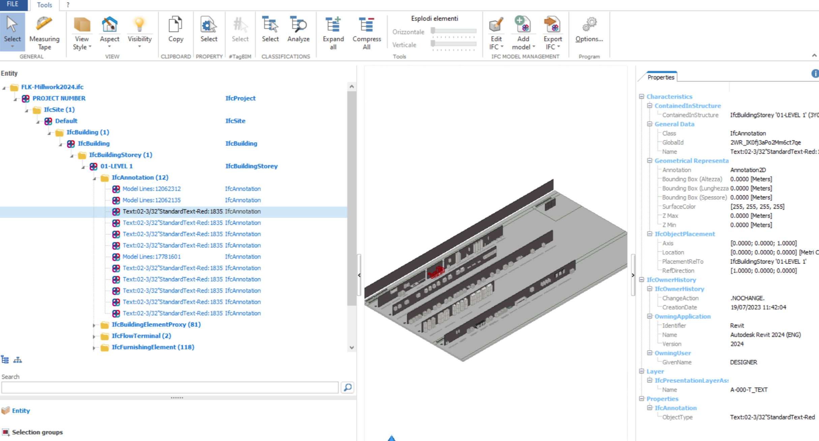819x441 pixels.
Task: Open the FILE menu
Action: [12, 4]
